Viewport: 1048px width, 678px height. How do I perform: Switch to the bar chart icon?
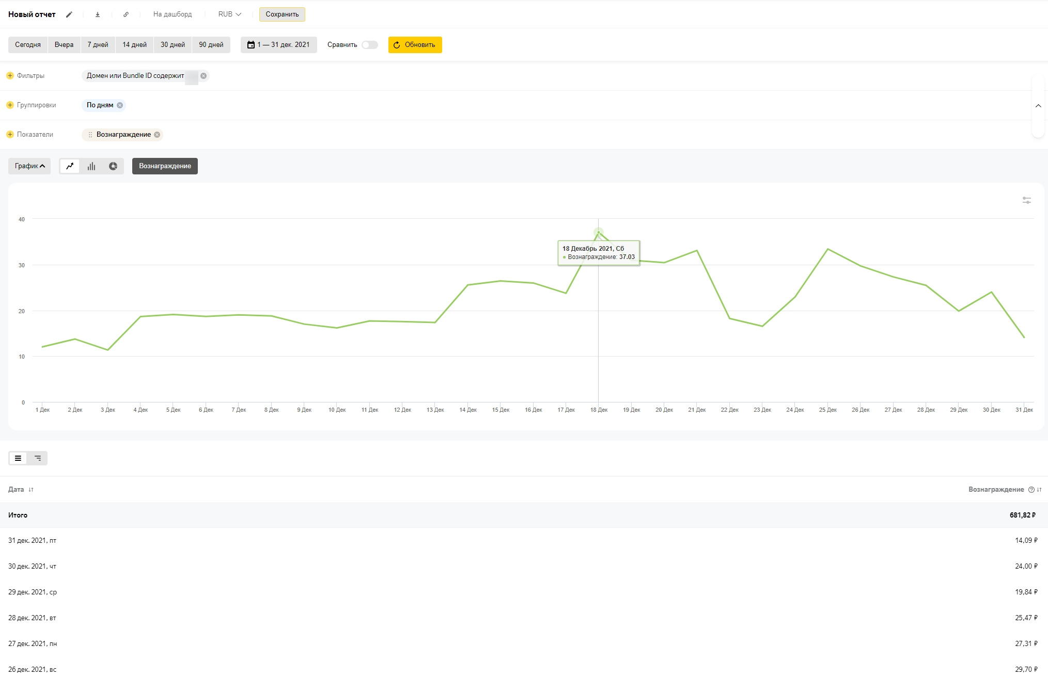click(x=91, y=166)
